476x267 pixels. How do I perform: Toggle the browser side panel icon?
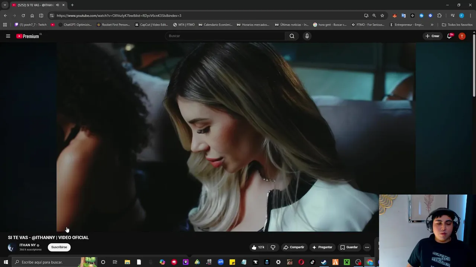41,16
